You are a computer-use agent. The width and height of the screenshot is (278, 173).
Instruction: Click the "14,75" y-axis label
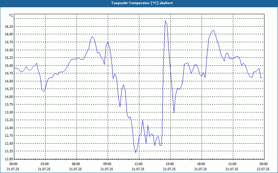[x=9, y=73]
